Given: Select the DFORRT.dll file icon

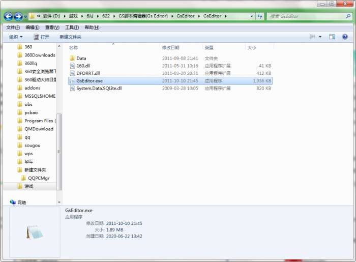Looking at the screenshot, I should point(72,73).
